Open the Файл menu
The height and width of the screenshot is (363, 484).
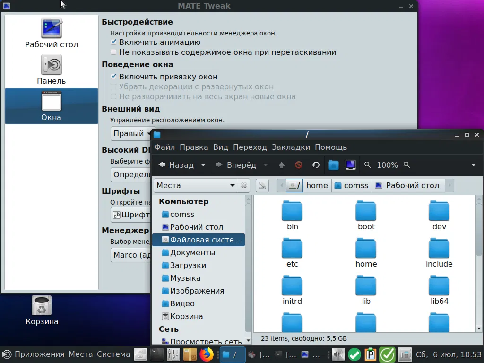pyautogui.click(x=164, y=147)
